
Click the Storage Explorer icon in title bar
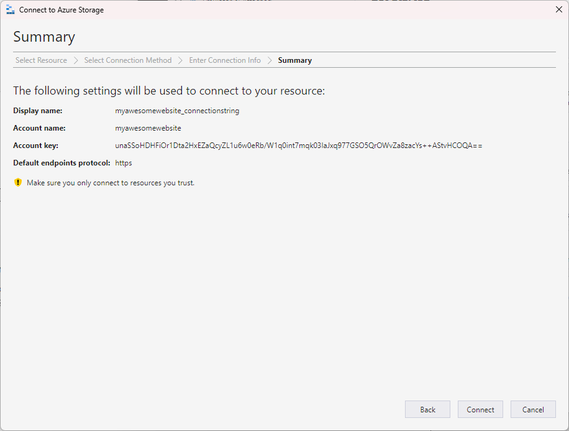(10, 10)
